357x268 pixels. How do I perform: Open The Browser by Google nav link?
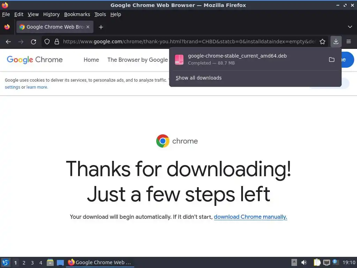(x=137, y=60)
